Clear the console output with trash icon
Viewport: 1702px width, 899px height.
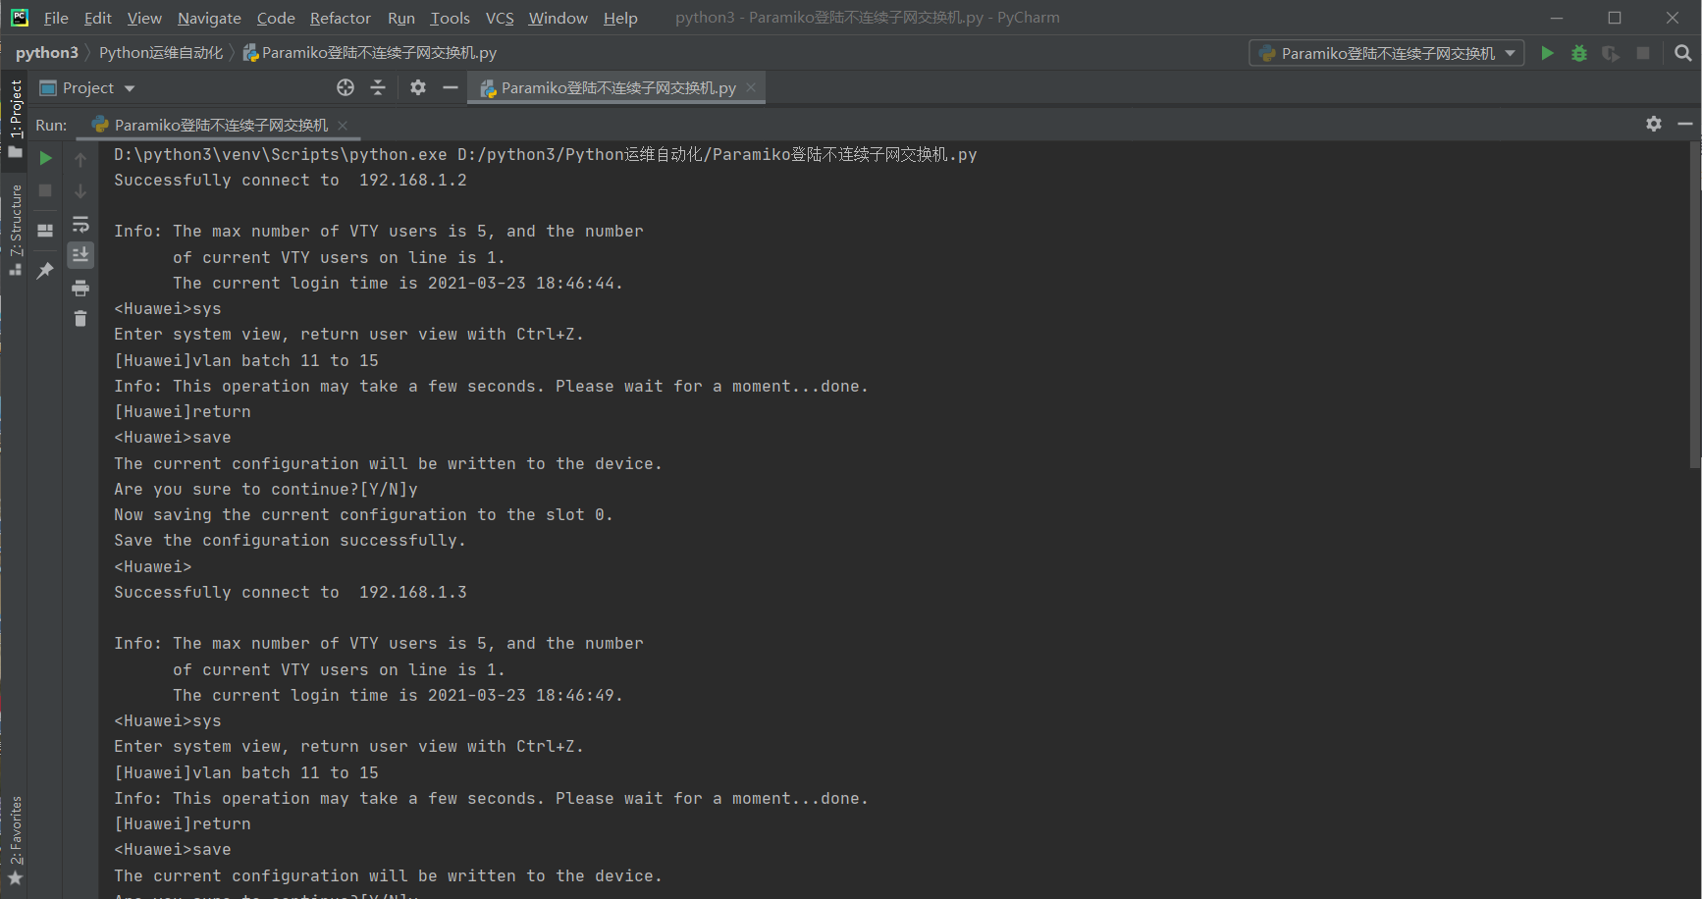[x=80, y=318]
